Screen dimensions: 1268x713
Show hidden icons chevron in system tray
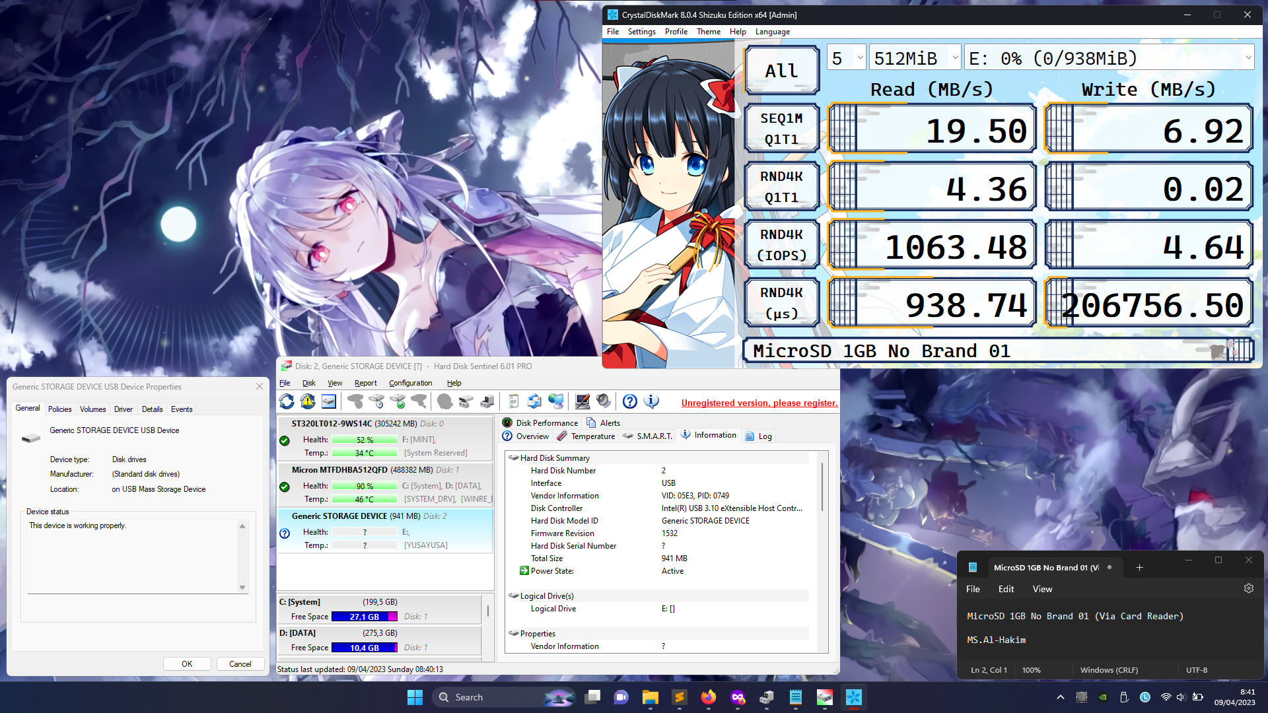point(1061,697)
